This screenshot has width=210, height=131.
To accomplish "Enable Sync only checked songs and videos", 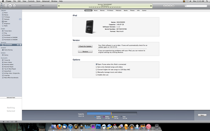I will (96, 67).
